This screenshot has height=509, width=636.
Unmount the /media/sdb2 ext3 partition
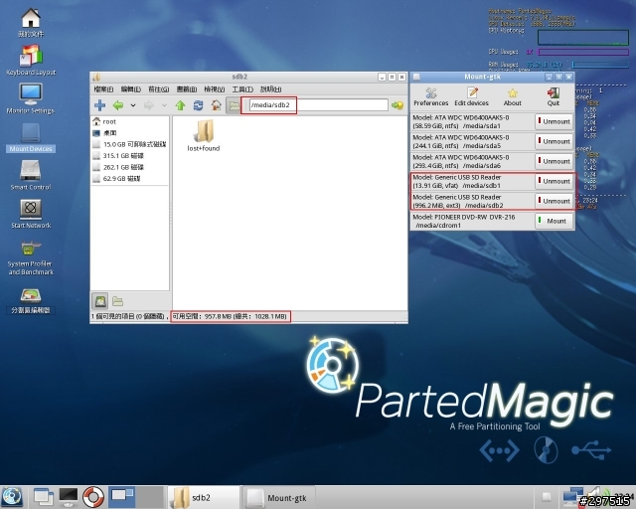(555, 201)
